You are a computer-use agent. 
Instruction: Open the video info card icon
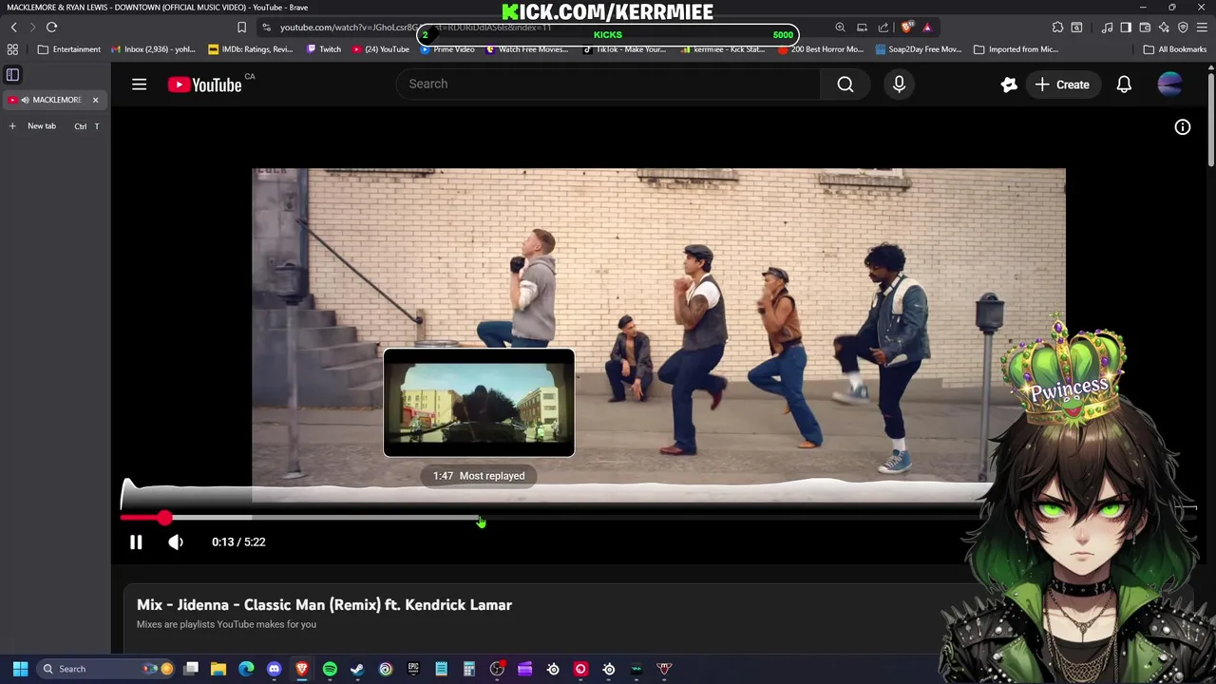click(x=1183, y=127)
